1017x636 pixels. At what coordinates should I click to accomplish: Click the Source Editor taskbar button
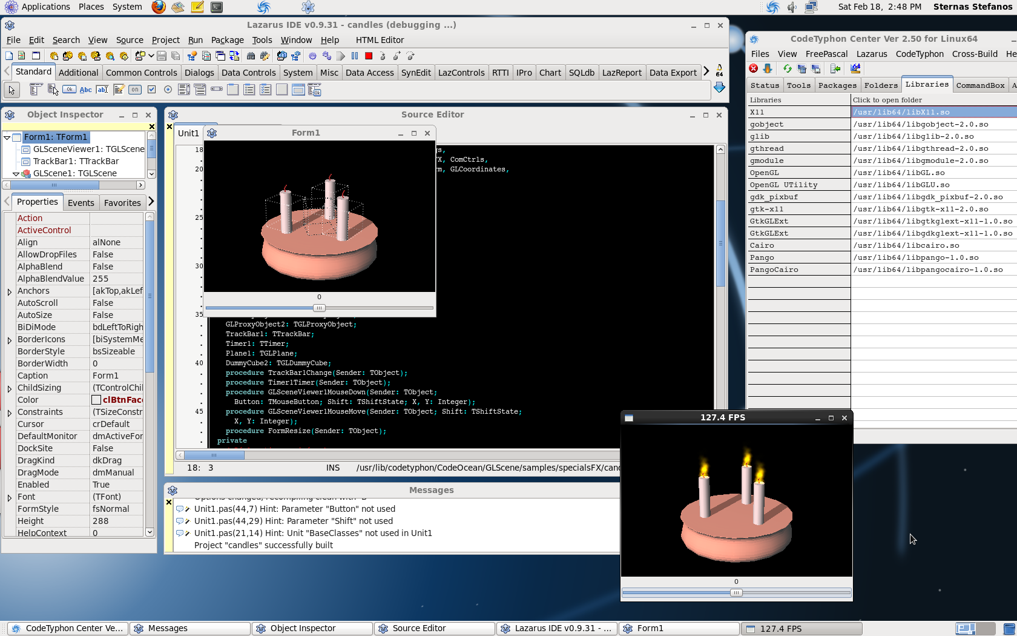(x=434, y=628)
